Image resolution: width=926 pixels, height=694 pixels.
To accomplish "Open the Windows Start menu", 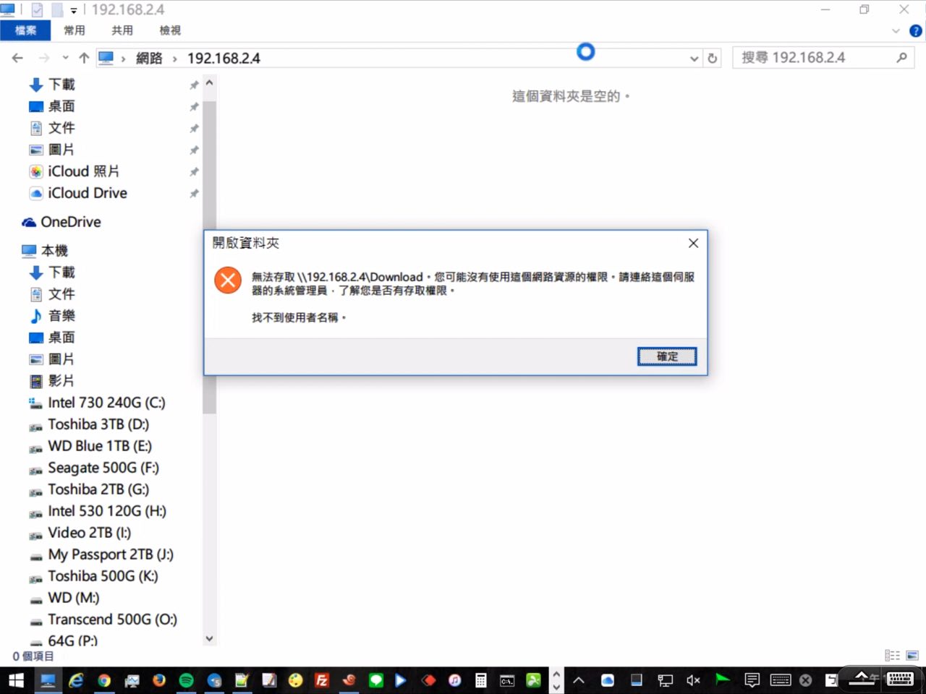I will (16, 680).
